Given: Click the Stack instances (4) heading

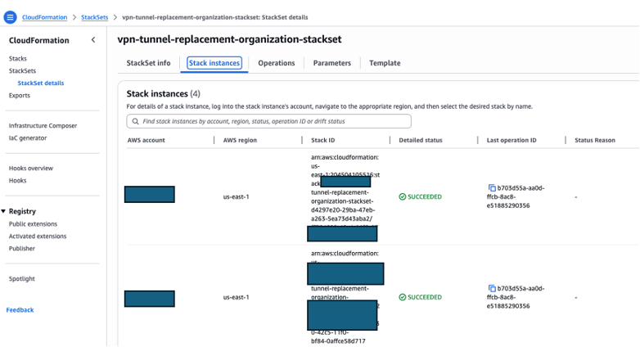Looking at the screenshot, I should click(x=163, y=93).
